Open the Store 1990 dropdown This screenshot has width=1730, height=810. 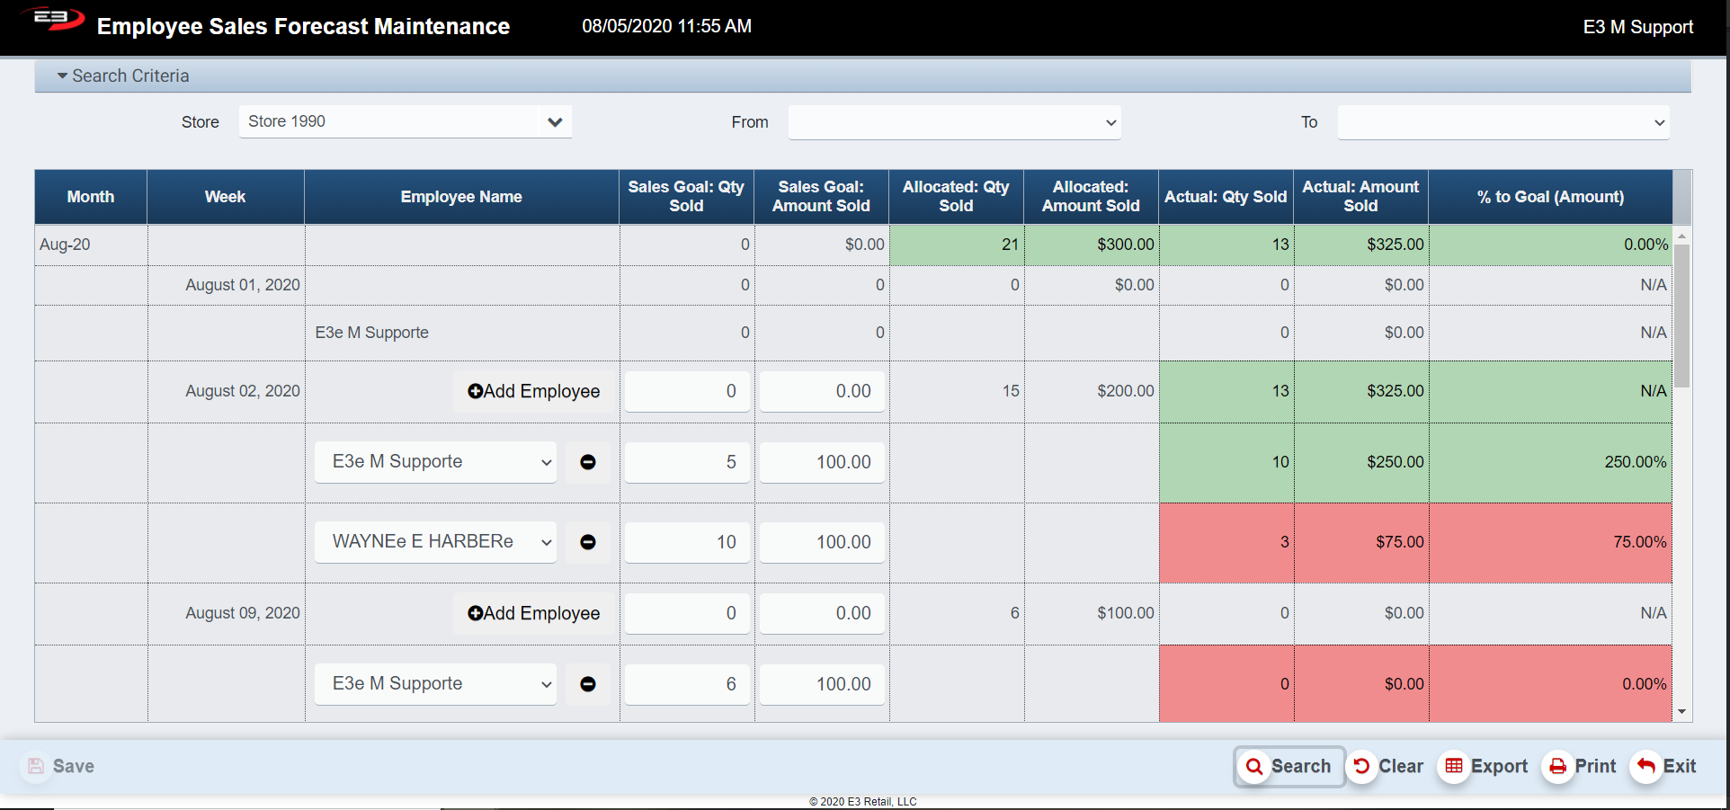[405, 121]
